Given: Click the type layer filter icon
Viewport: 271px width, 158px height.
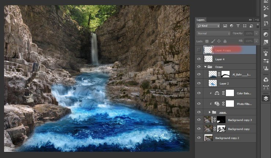Looking at the screenshot, I should pyautogui.click(x=238, y=26).
